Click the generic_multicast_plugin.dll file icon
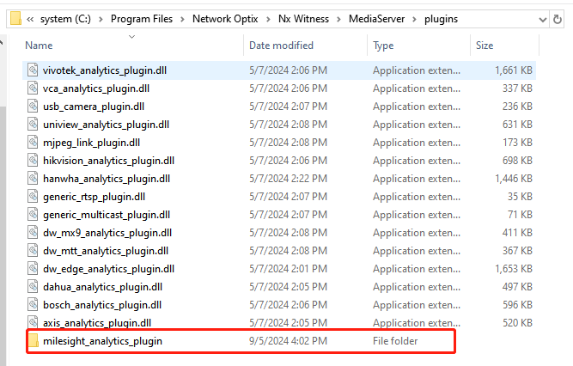The image size is (573, 366). [x=33, y=215]
